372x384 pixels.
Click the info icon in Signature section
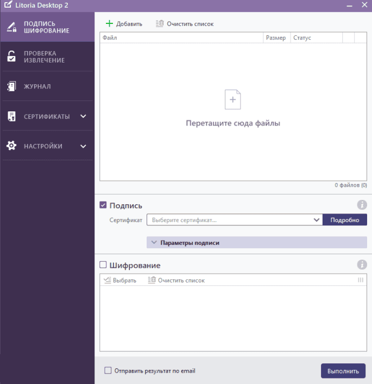362,205
